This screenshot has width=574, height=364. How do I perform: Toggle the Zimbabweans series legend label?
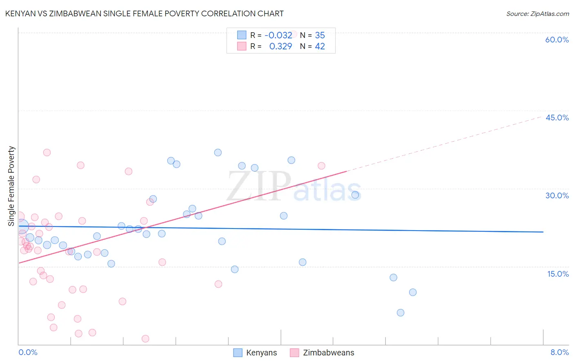[x=328, y=353]
